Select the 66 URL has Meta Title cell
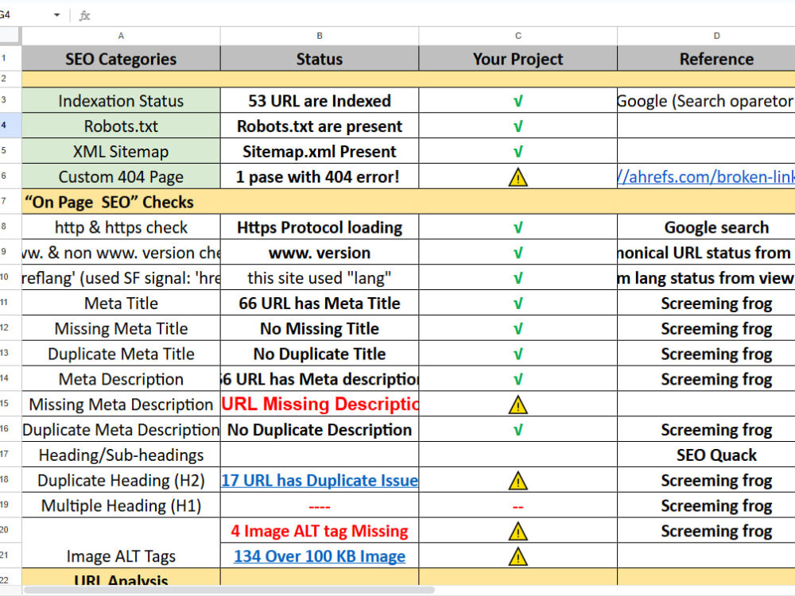This screenshot has height=596, width=795. (320, 303)
